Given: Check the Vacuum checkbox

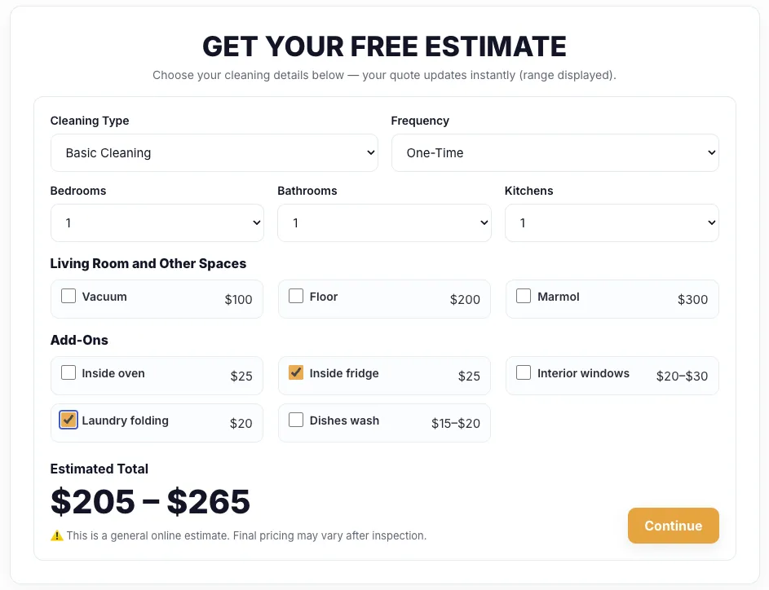Looking at the screenshot, I should pyautogui.click(x=69, y=296).
